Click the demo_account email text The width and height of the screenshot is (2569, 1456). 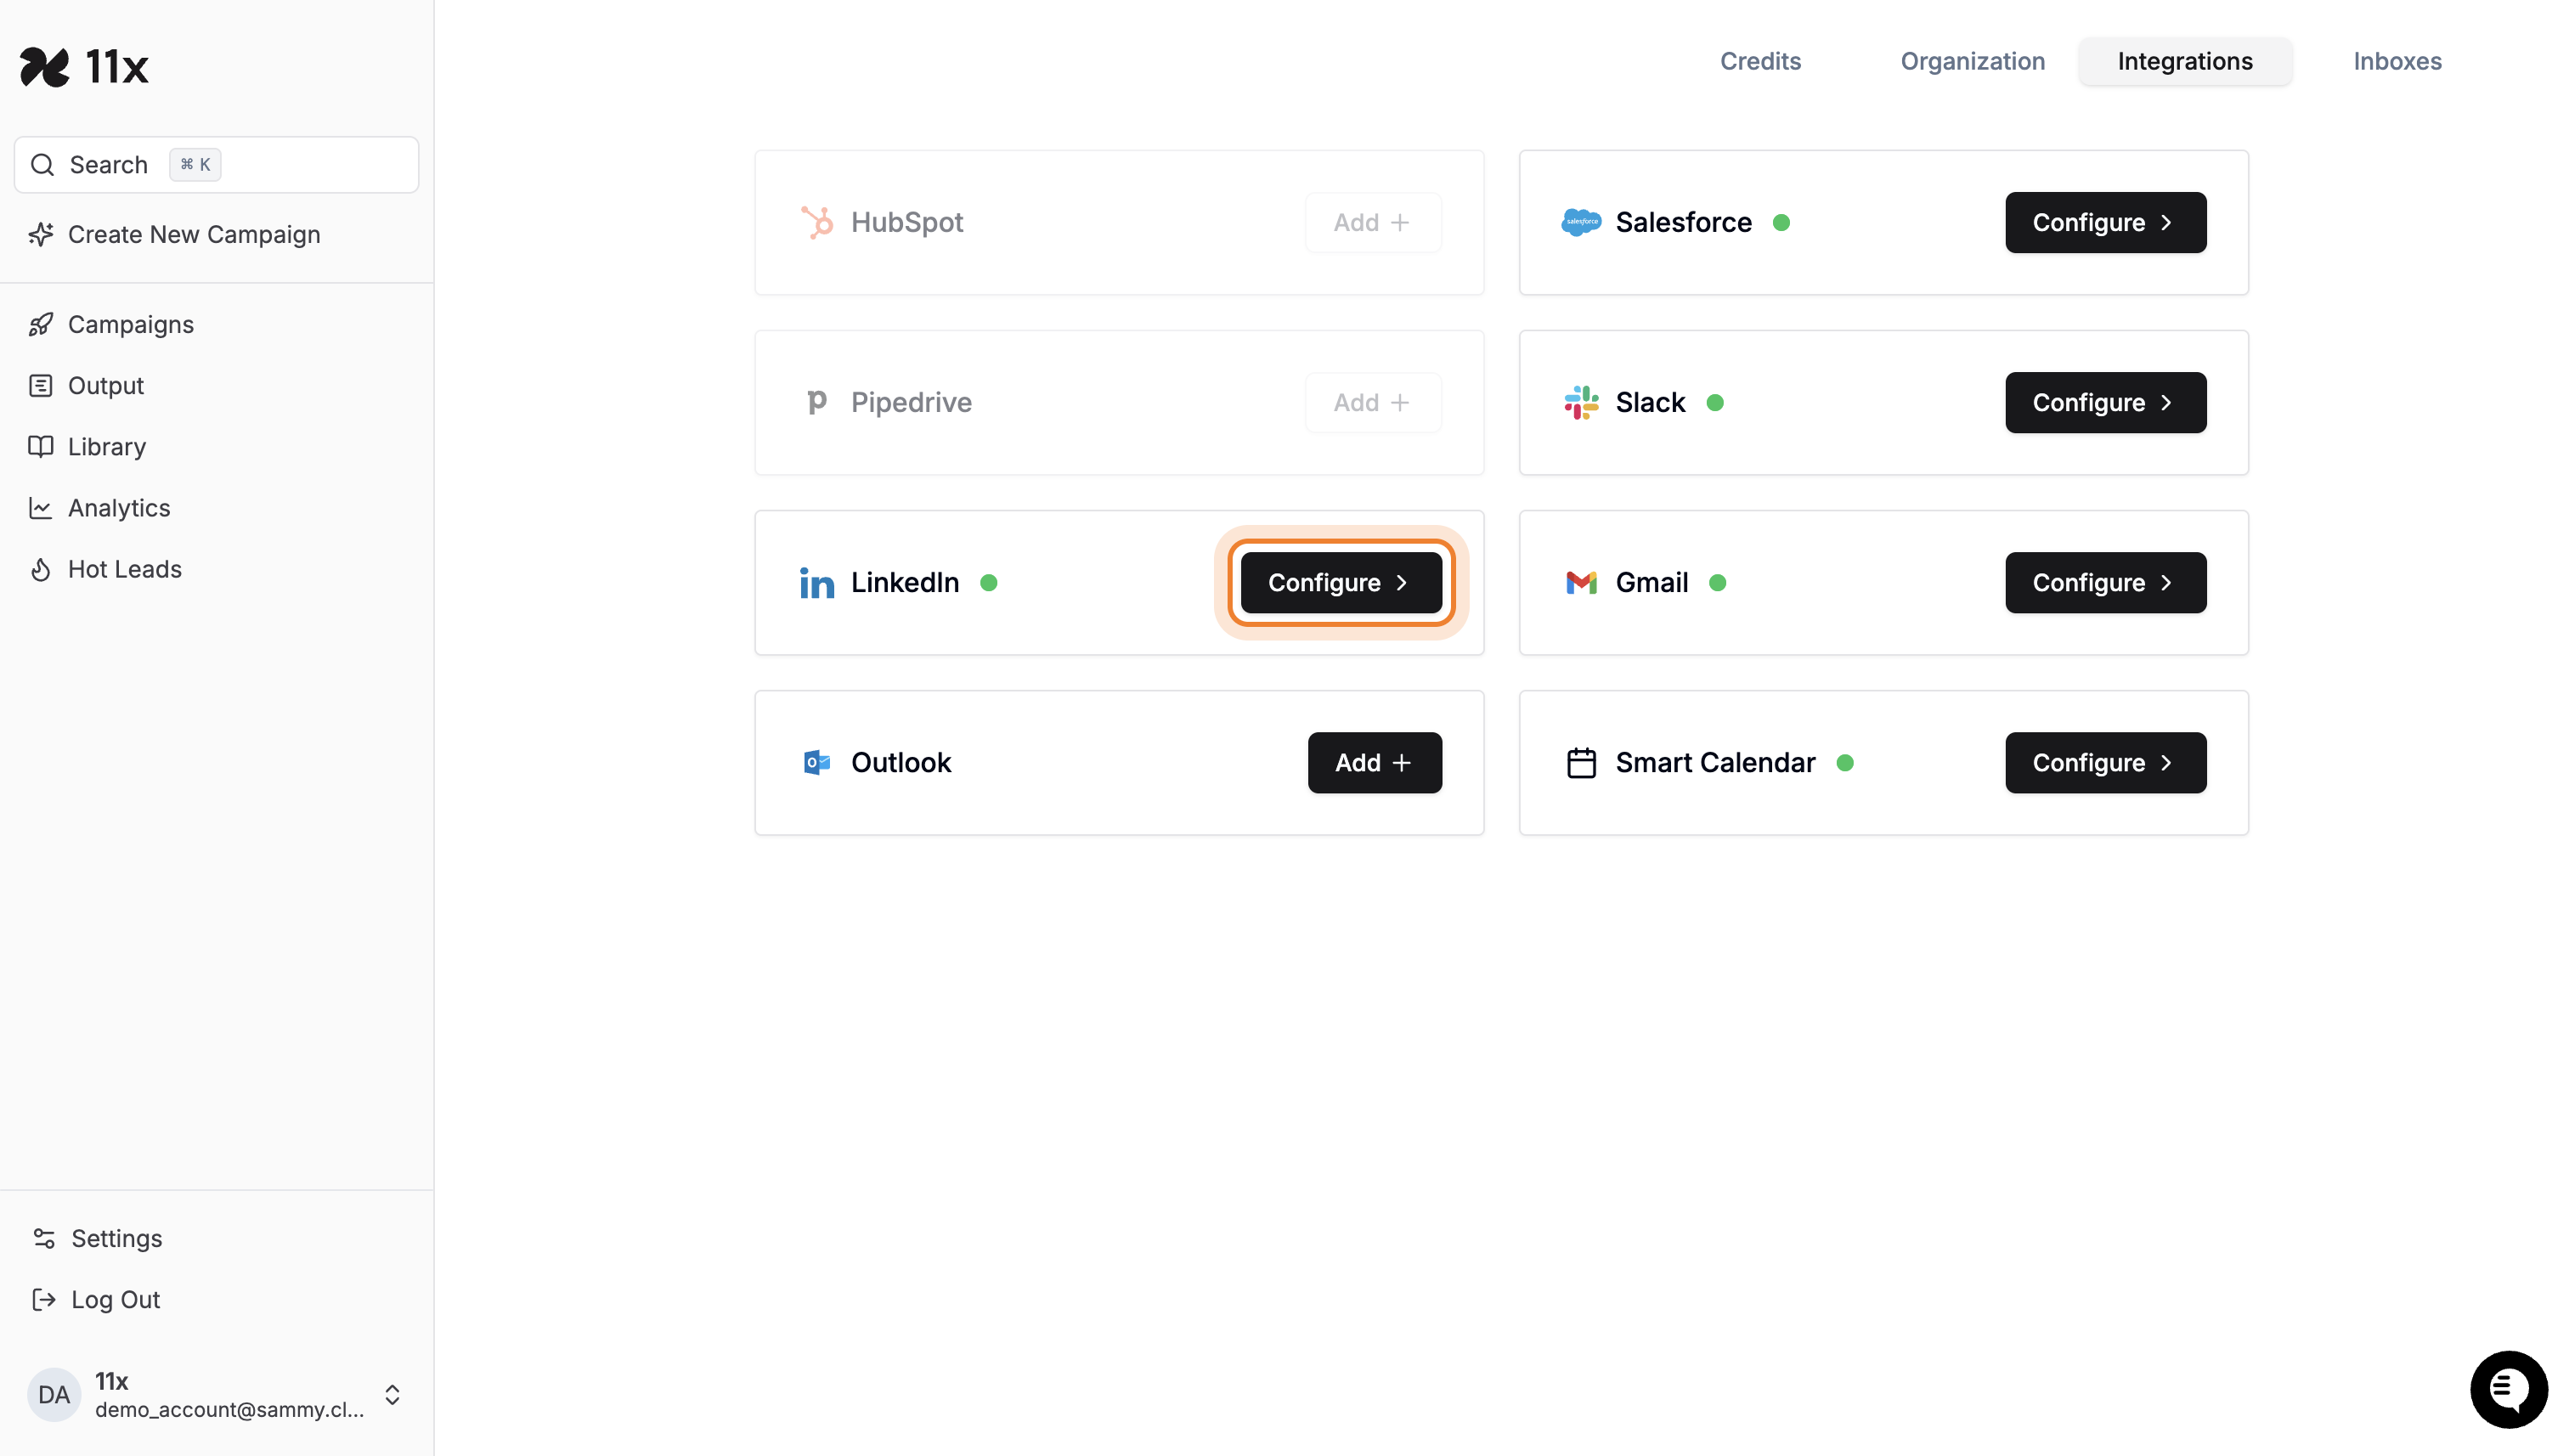tap(229, 1409)
